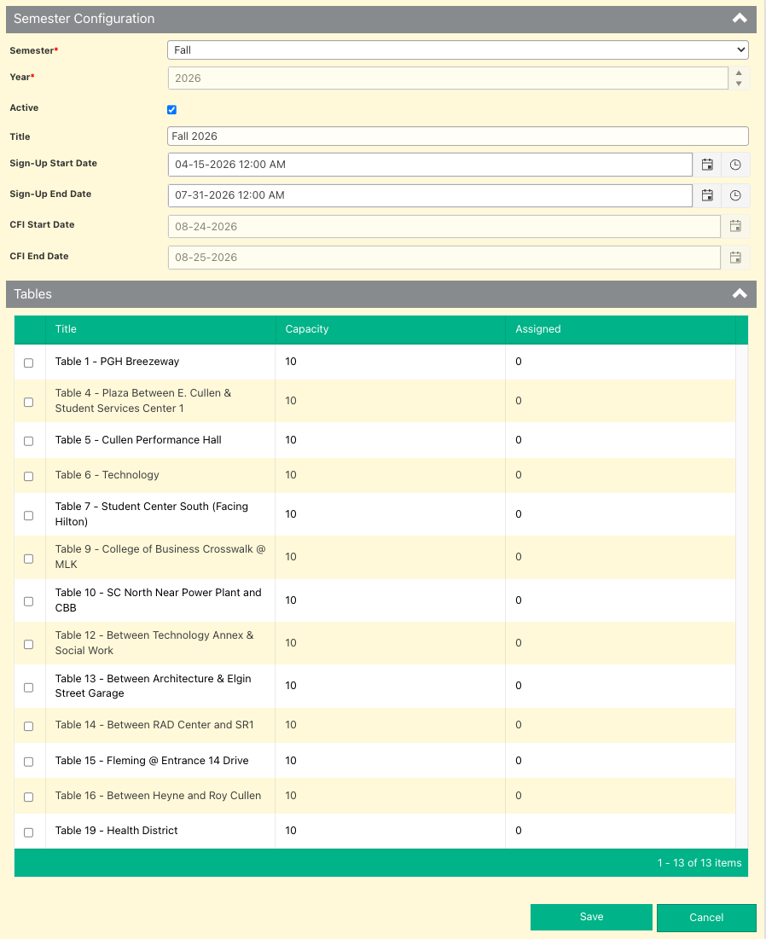Click the CFI Start Date calendar icon
766x939 pixels.
click(735, 227)
